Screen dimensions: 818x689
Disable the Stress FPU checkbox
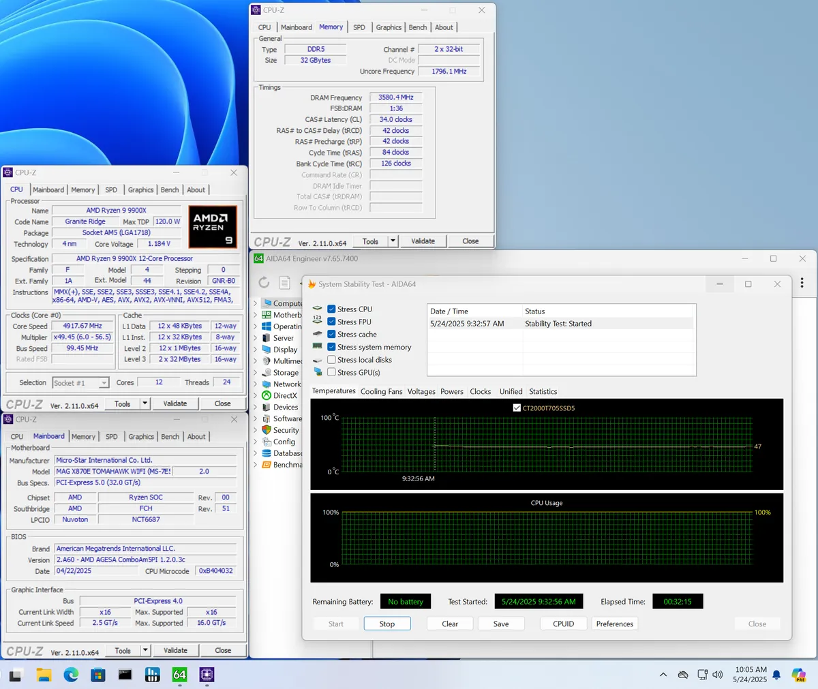333,322
